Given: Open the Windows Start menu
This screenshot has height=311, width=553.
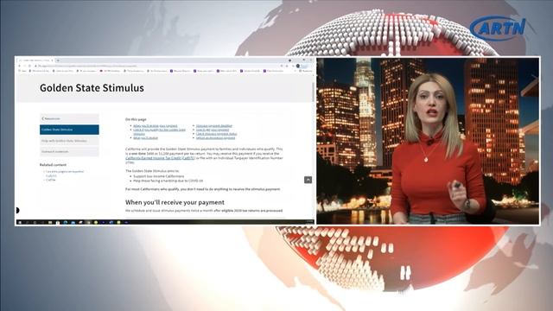Looking at the screenshot, I should point(19,223).
